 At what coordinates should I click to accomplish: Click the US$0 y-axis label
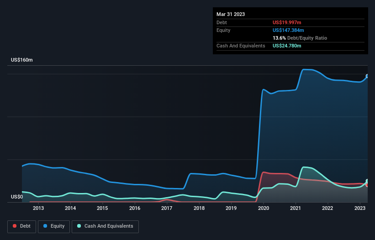pyautogui.click(x=17, y=197)
